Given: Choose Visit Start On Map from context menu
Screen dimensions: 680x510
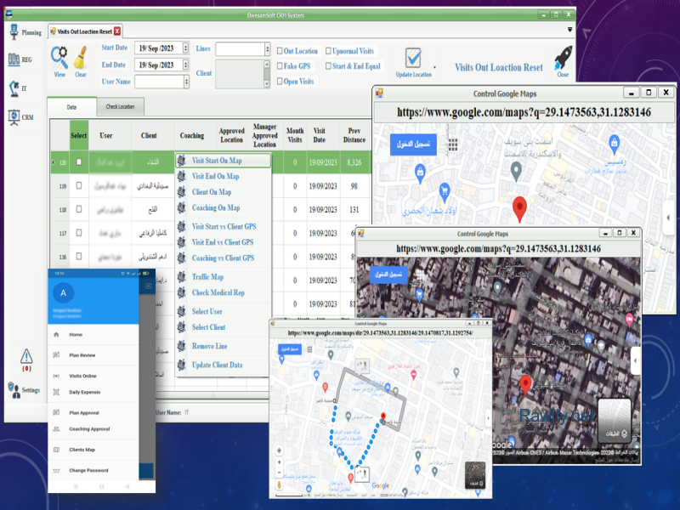Looking at the screenshot, I should coord(224,161).
